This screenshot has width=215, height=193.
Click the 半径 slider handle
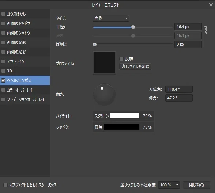(133, 27)
